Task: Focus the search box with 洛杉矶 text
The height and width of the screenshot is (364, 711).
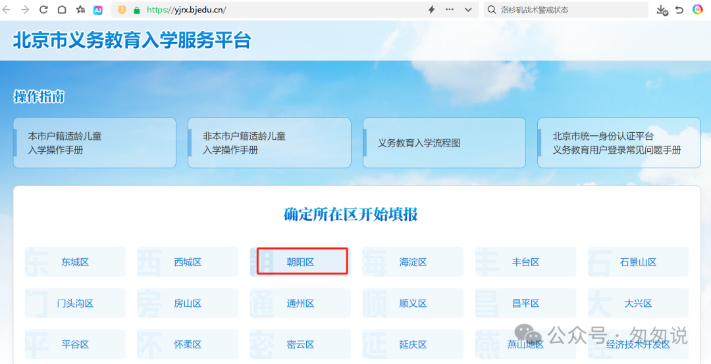Action: pyautogui.click(x=566, y=9)
